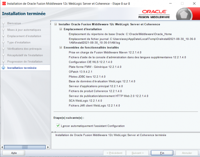Select OPatch 13.9.4.2.1 row
This screenshot has width=200, height=157.
pyautogui.click(x=80, y=72)
